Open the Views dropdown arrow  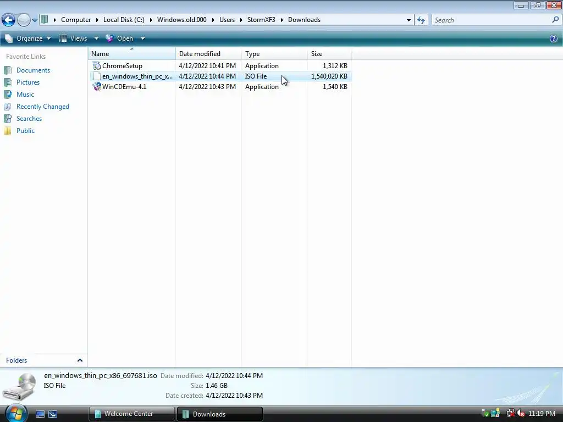click(96, 38)
